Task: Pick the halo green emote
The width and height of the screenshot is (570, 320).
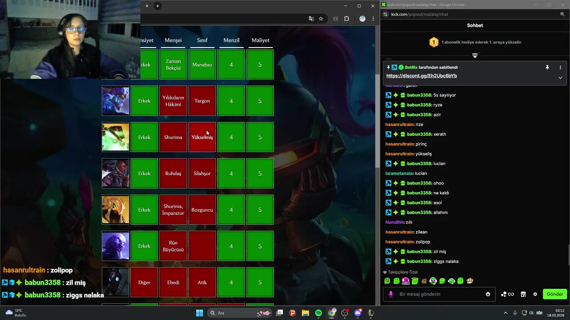Action: click(415, 281)
